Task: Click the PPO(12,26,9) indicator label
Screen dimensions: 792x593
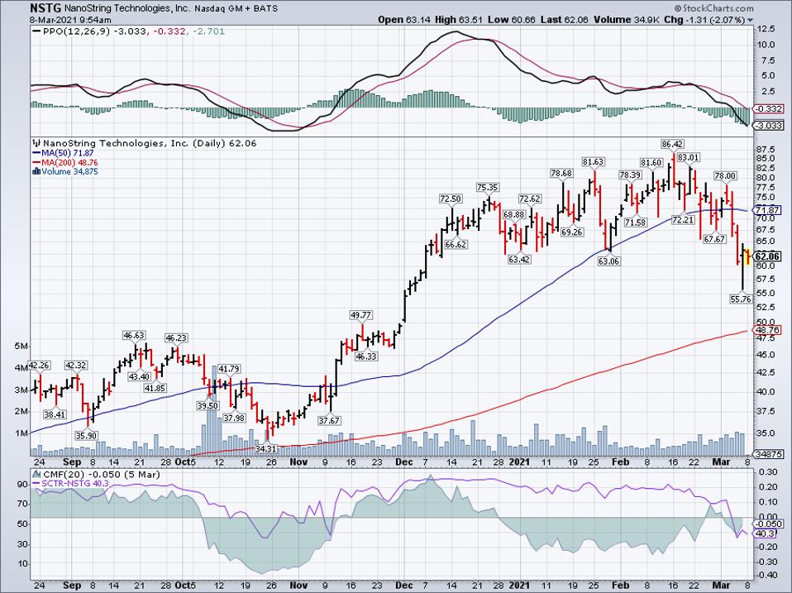Action: tap(76, 31)
